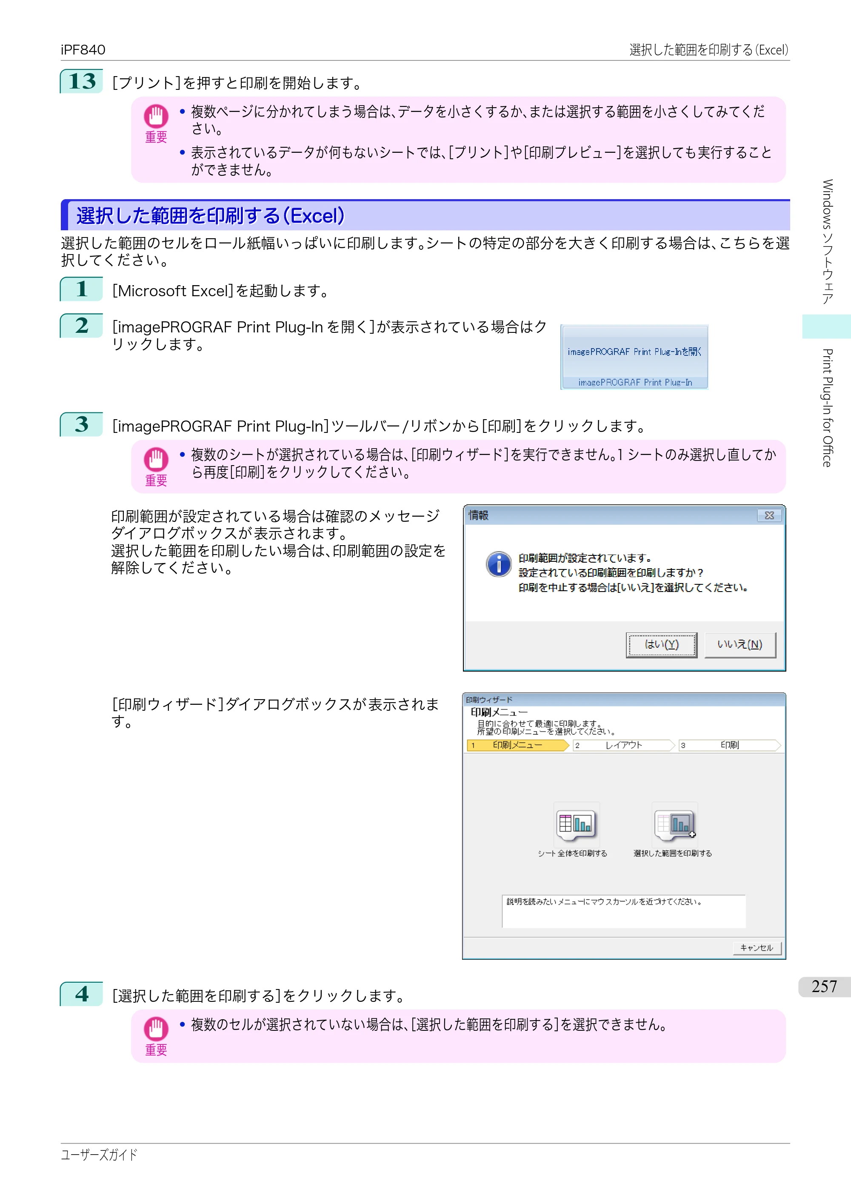Click the iPF840 header text
This screenshot has width=851, height=1204.
pyautogui.click(x=83, y=50)
